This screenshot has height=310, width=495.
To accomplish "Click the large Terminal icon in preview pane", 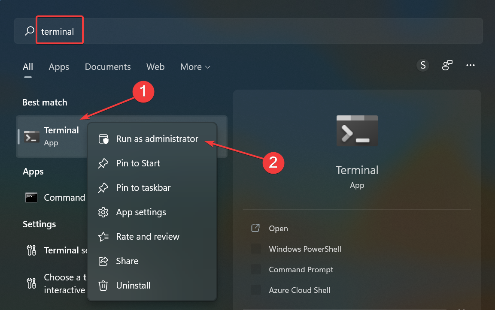I will (x=357, y=130).
